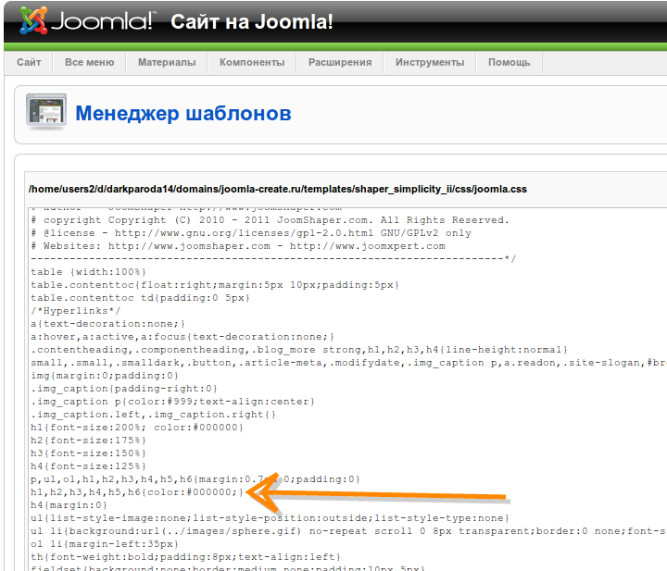The width and height of the screenshot is (667, 571).
Task: Open the Компоненты menu
Action: (251, 62)
